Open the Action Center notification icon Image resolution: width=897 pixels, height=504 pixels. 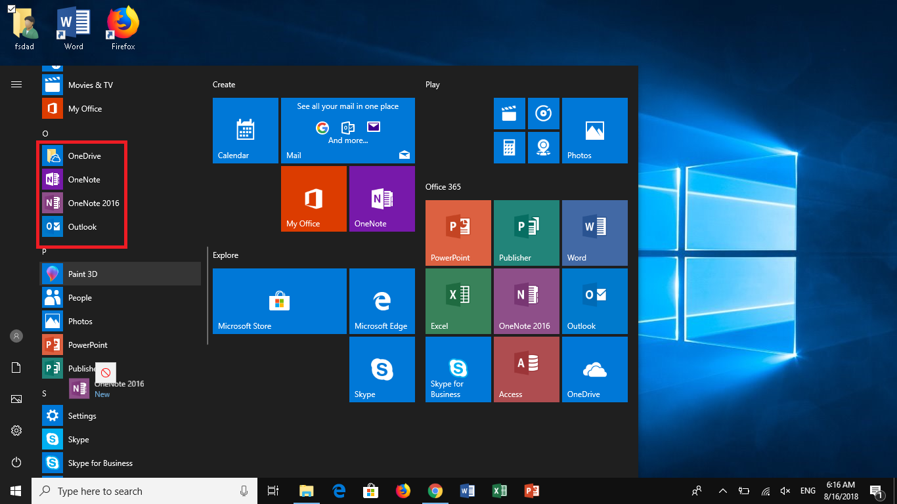[x=875, y=491]
